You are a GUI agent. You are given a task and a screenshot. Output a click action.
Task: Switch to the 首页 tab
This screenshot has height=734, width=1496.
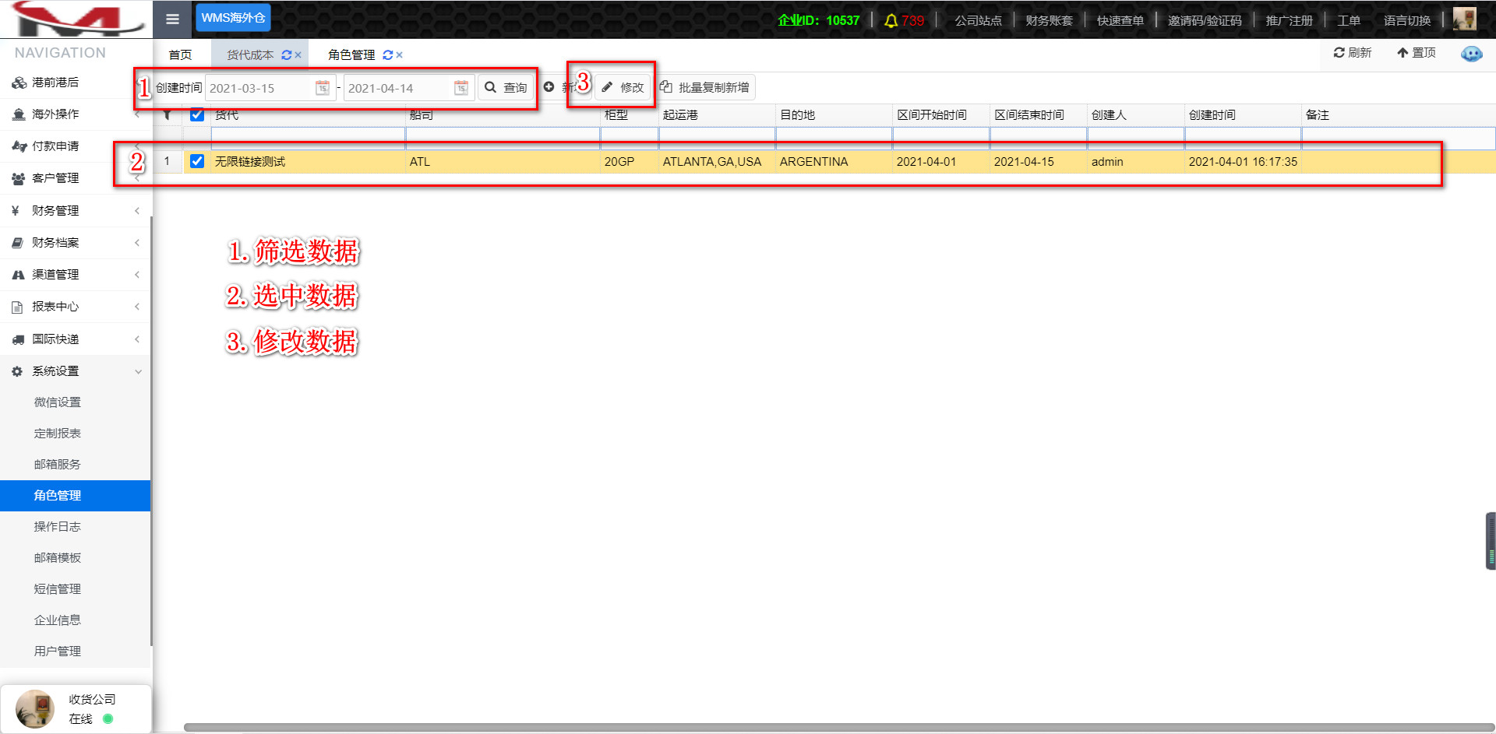[x=180, y=55]
